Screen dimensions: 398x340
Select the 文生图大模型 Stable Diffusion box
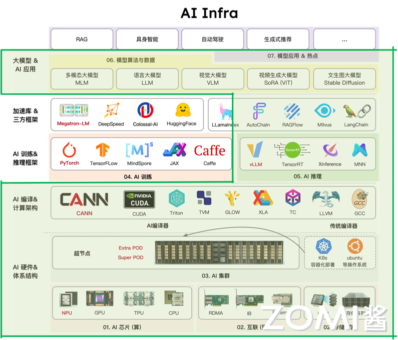click(x=344, y=79)
